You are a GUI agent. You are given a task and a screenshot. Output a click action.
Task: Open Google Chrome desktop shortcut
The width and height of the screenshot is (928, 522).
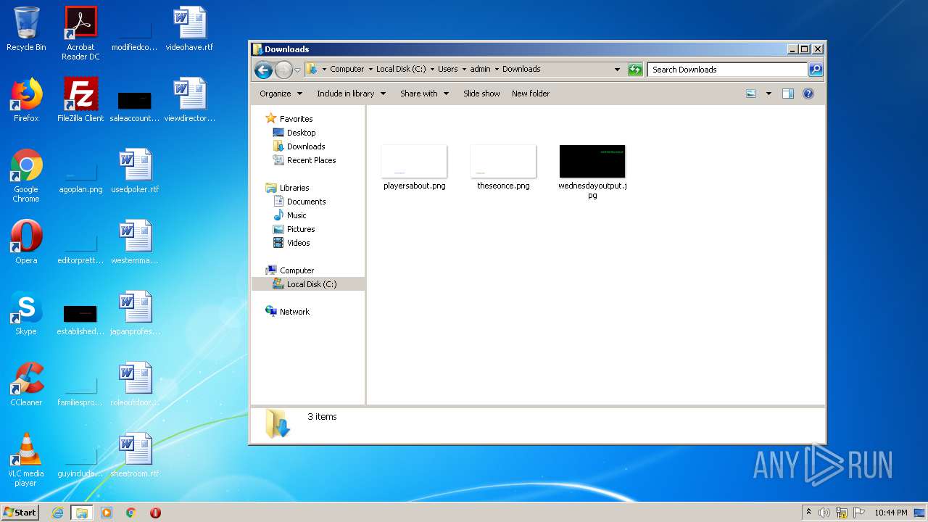[x=26, y=176]
